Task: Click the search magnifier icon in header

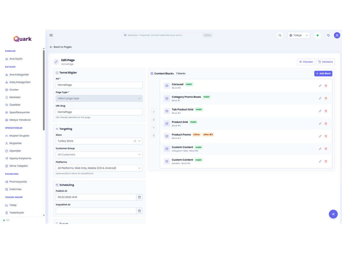Action: (x=280, y=35)
